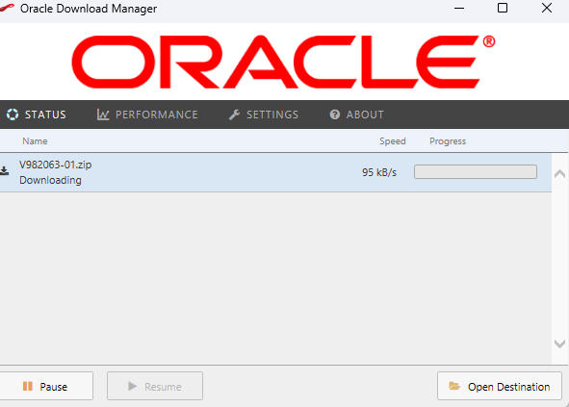Close the Oracle Download Manager window

pos(547,8)
